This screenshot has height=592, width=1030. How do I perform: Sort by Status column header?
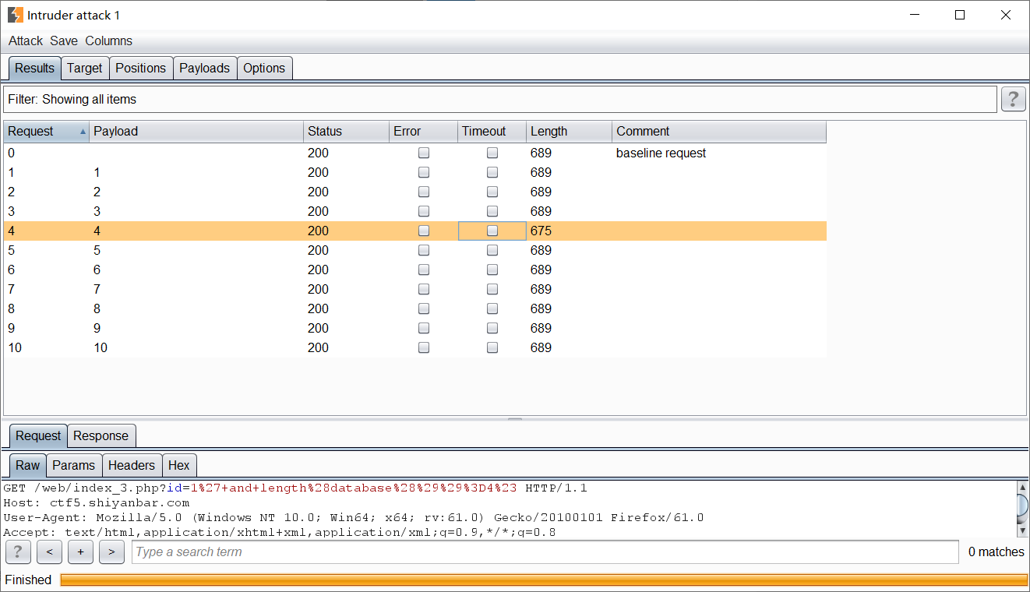click(x=347, y=132)
